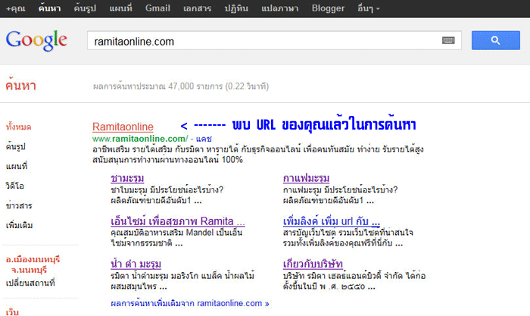Click the red ค้นหา heading
The height and width of the screenshot is (316, 530).
[x=20, y=86]
